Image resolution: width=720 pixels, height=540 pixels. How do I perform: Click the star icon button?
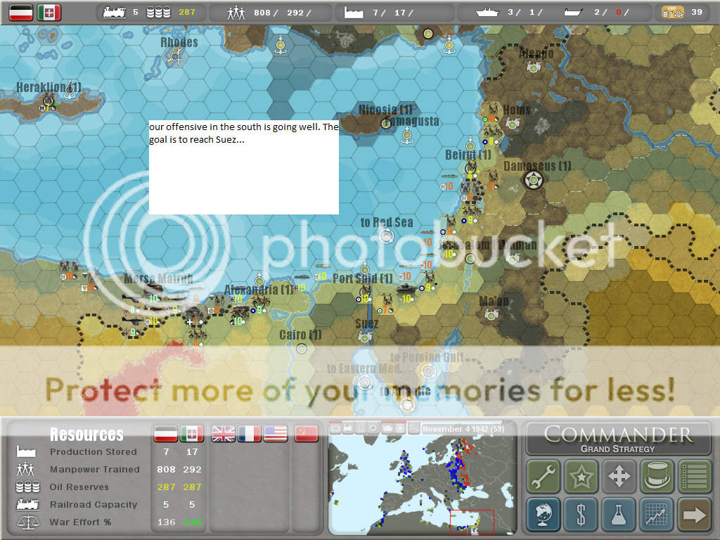581,477
